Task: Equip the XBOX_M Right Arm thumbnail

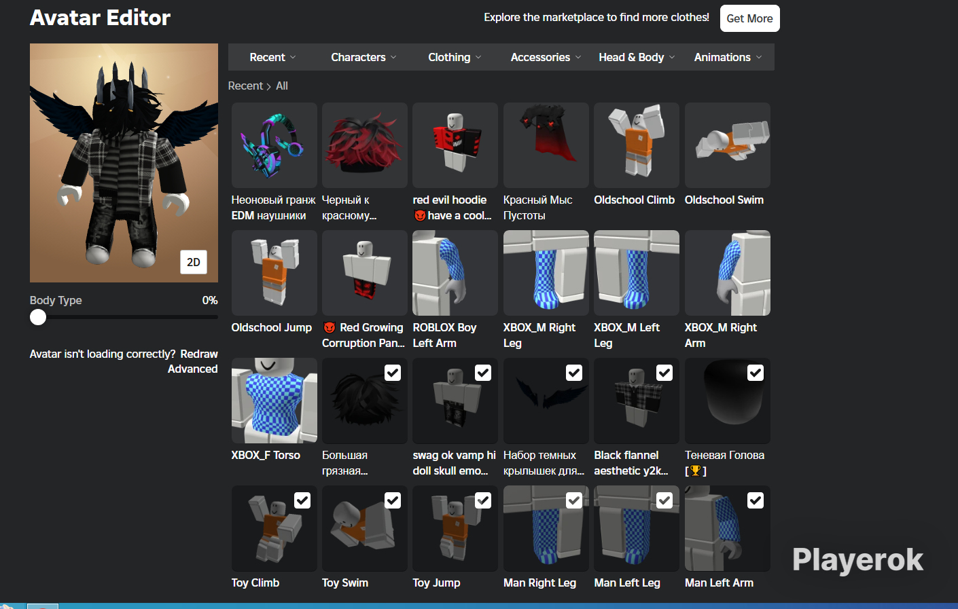Action: click(728, 273)
